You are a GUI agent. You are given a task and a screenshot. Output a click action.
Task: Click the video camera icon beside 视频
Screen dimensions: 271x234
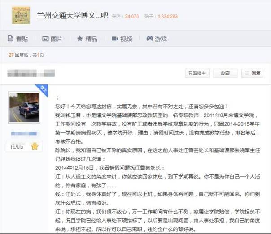[x=114, y=39]
